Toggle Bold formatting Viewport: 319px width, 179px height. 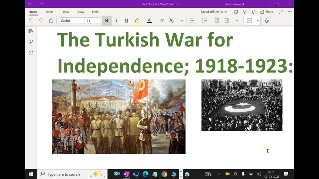(x=107, y=21)
